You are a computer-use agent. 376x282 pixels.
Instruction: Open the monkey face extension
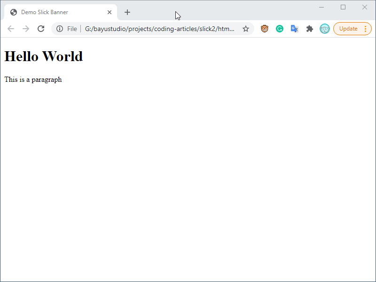click(265, 29)
